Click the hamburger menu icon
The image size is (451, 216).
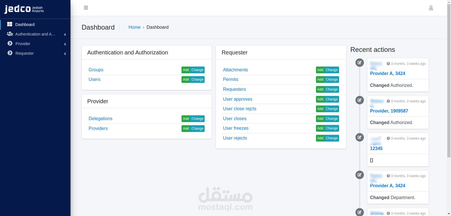(x=86, y=8)
